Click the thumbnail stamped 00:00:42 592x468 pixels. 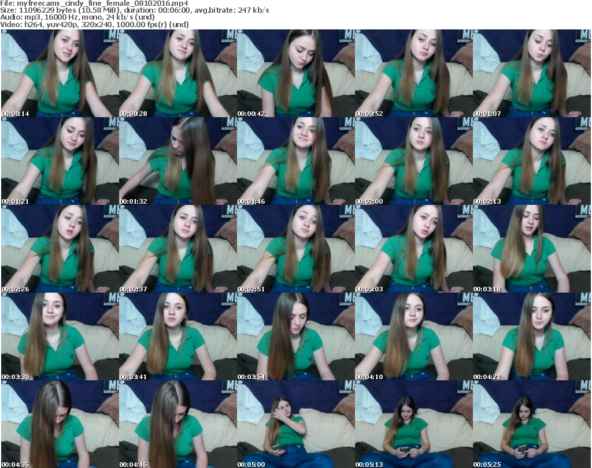tap(295, 73)
